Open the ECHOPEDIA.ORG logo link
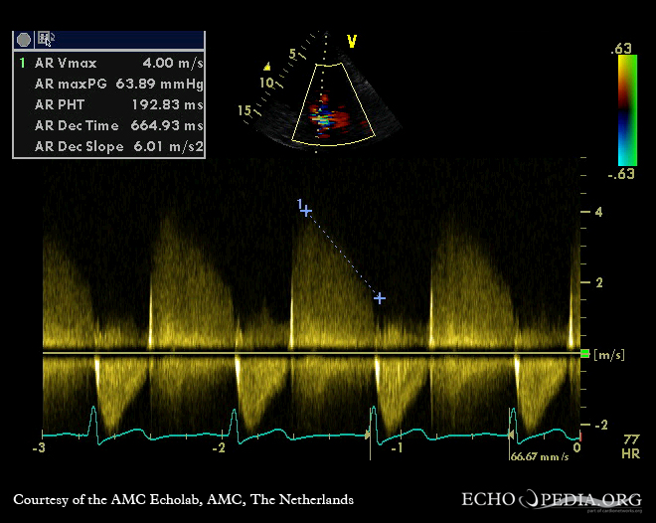This screenshot has height=523, width=656. coord(551,499)
